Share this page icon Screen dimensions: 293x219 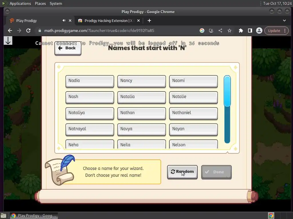pos(220,31)
